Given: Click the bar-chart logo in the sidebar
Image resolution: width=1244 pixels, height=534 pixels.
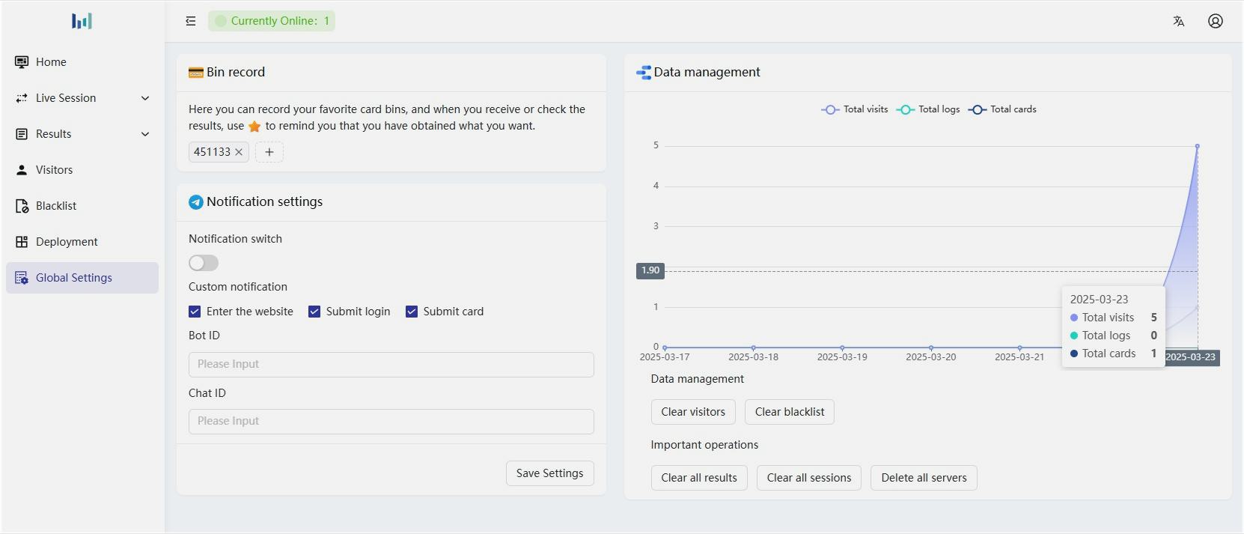Looking at the screenshot, I should tap(82, 21).
